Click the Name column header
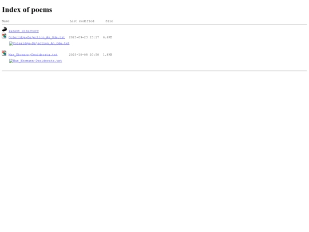309x232 pixels. (6, 21)
